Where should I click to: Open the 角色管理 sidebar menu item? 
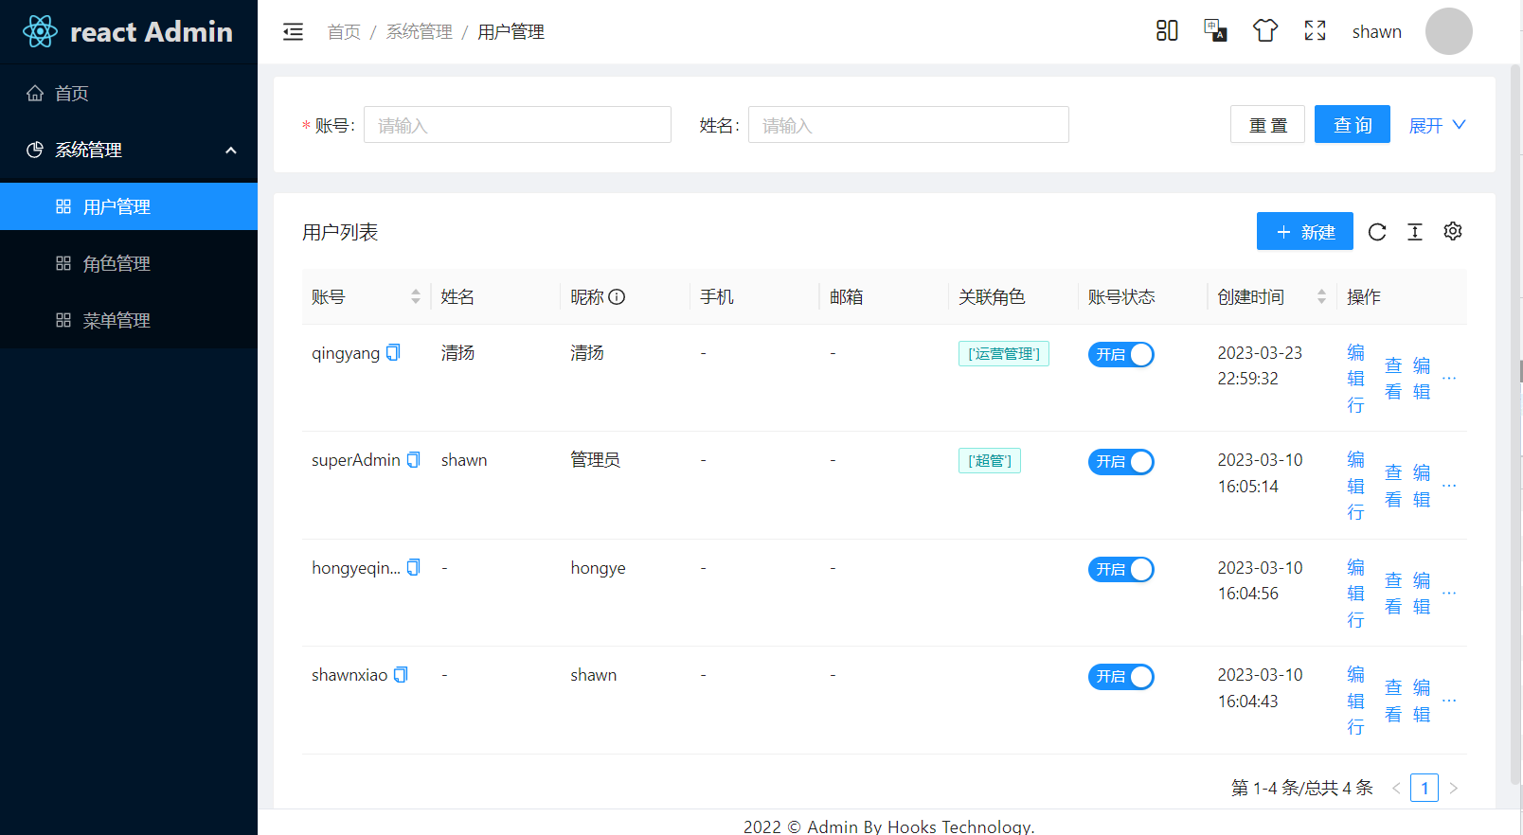[x=129, y=263]
